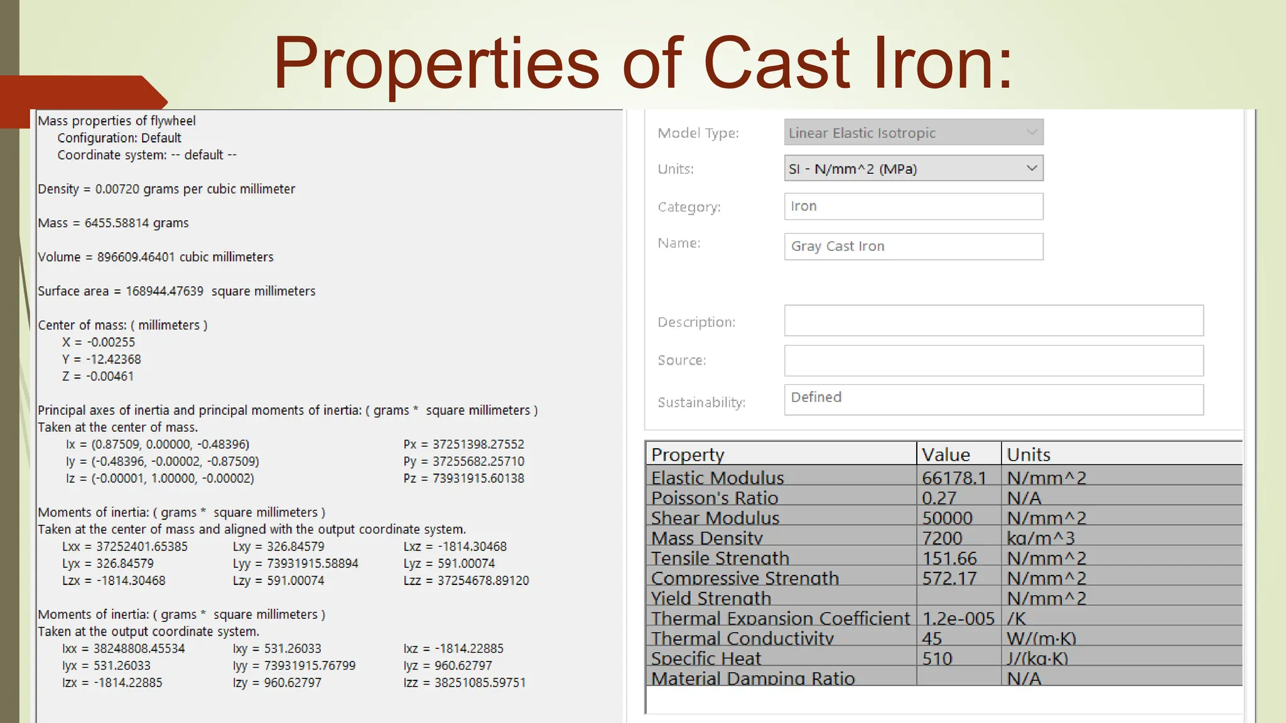Click the Units column header in table
Image resolution: width=1286 pixels, height=723 pixels.
1122,454
